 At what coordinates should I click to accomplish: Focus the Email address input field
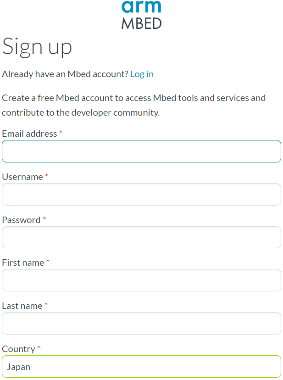click(141, 151)
